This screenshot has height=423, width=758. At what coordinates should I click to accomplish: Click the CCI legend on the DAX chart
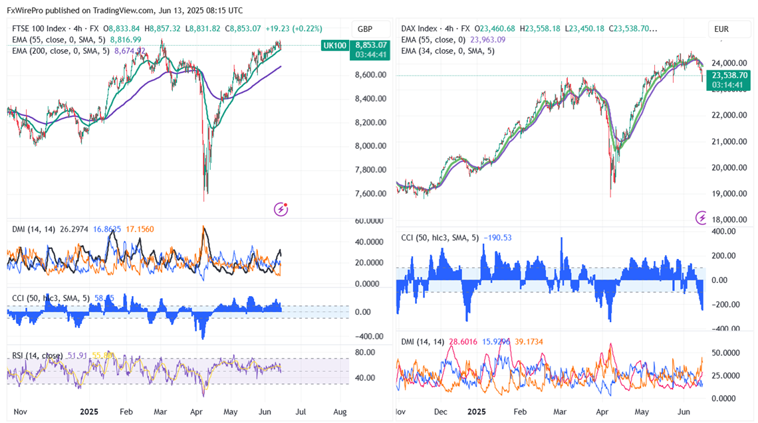[x=440, y=238]
